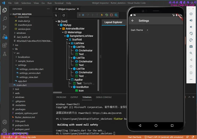Tap the back arrow in Settings app bar
This screenshot has height=139, width=197.
coord(133,21)
